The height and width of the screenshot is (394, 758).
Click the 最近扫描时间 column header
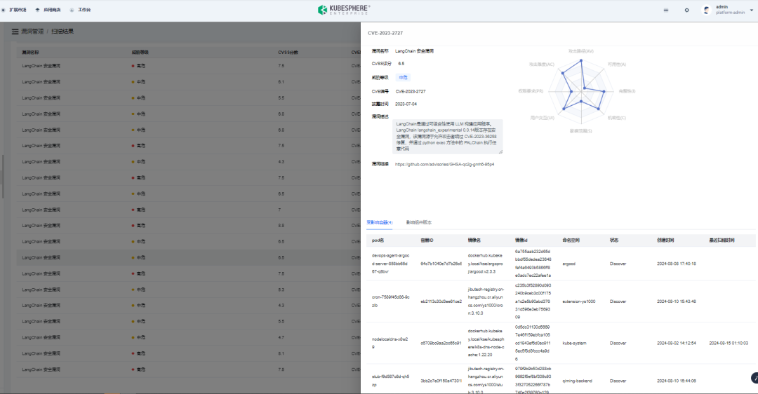(722, 240)
